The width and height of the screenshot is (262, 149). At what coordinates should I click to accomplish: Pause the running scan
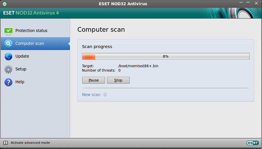click(94, 80)
